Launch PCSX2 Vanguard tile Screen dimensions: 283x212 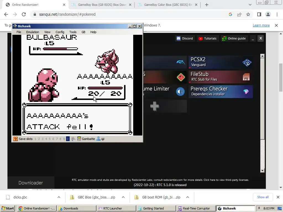(x=221, y=62)
